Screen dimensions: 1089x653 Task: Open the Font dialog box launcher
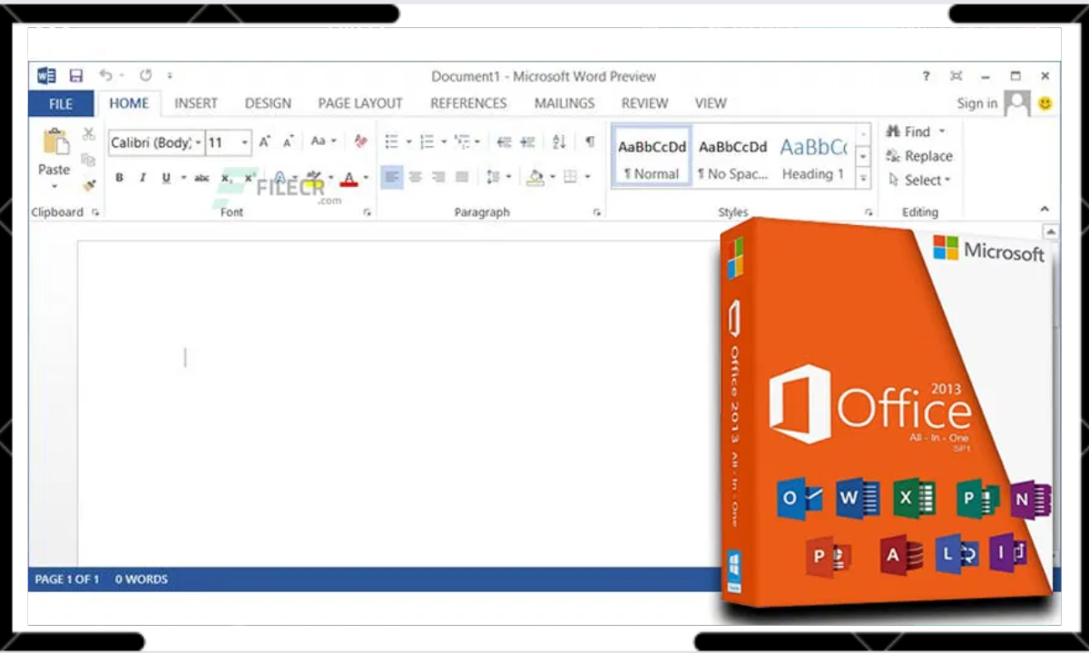click(368, 212)
